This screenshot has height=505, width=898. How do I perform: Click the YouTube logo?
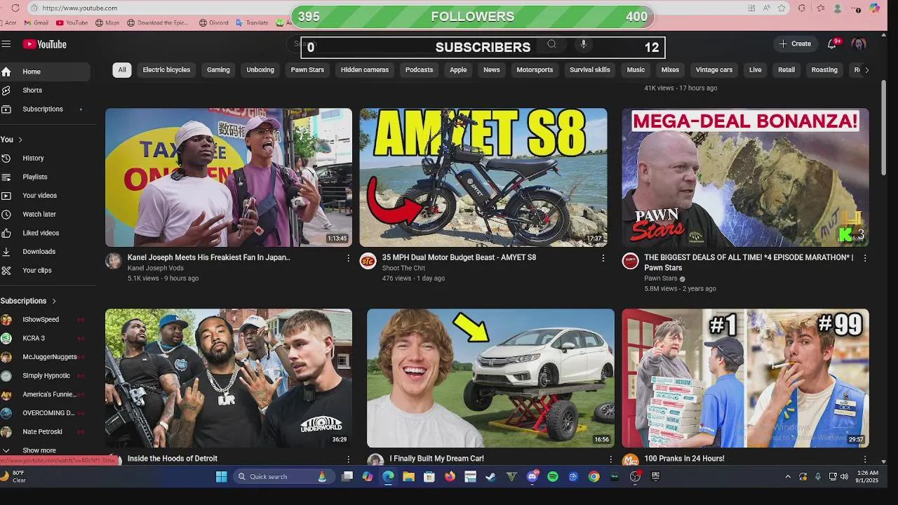pos(44,44)
